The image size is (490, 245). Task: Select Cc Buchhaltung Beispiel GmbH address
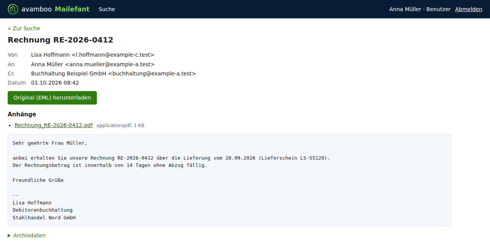tap(114, 73)
